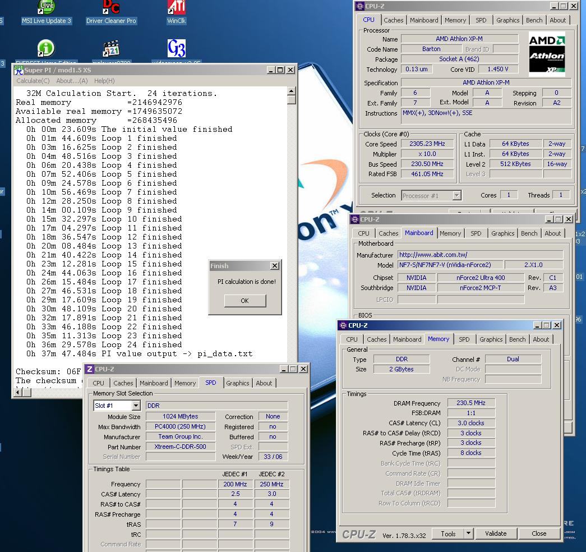This screenshot has height=552, width=586.
Task: Select Graphics tab in Memory CPU-Z window
Action: [x=491, y=339]
